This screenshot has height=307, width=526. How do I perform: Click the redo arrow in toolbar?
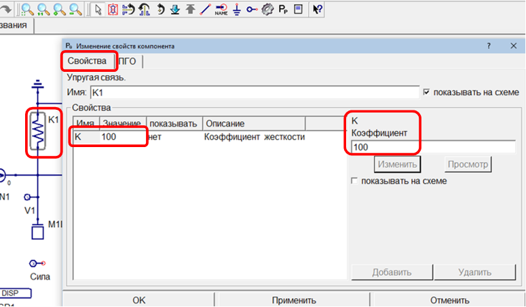click(6, 9)
